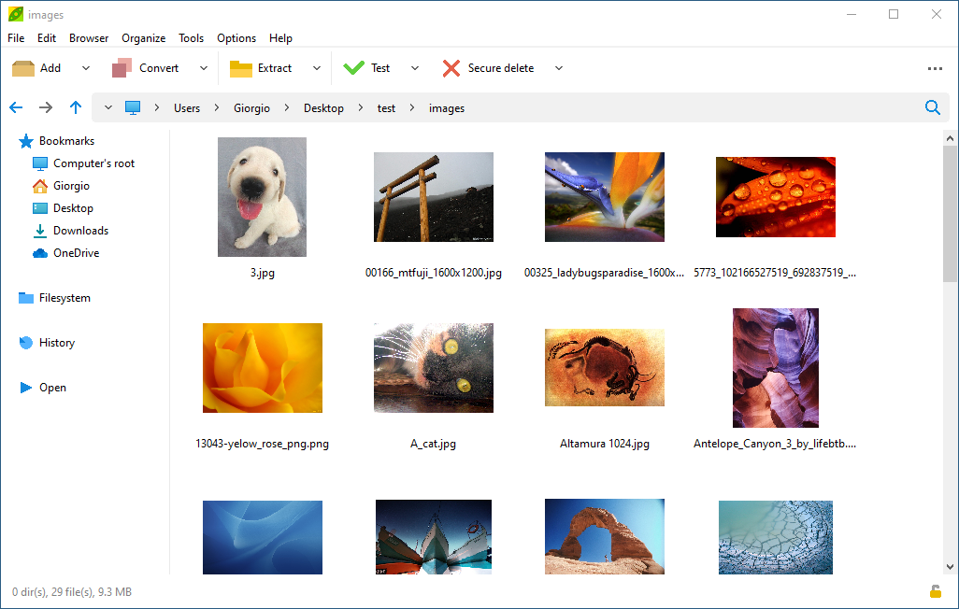959x609 pixels.
Task: Open the Add button dropdown arrow
Action: [x=85, y=67]
